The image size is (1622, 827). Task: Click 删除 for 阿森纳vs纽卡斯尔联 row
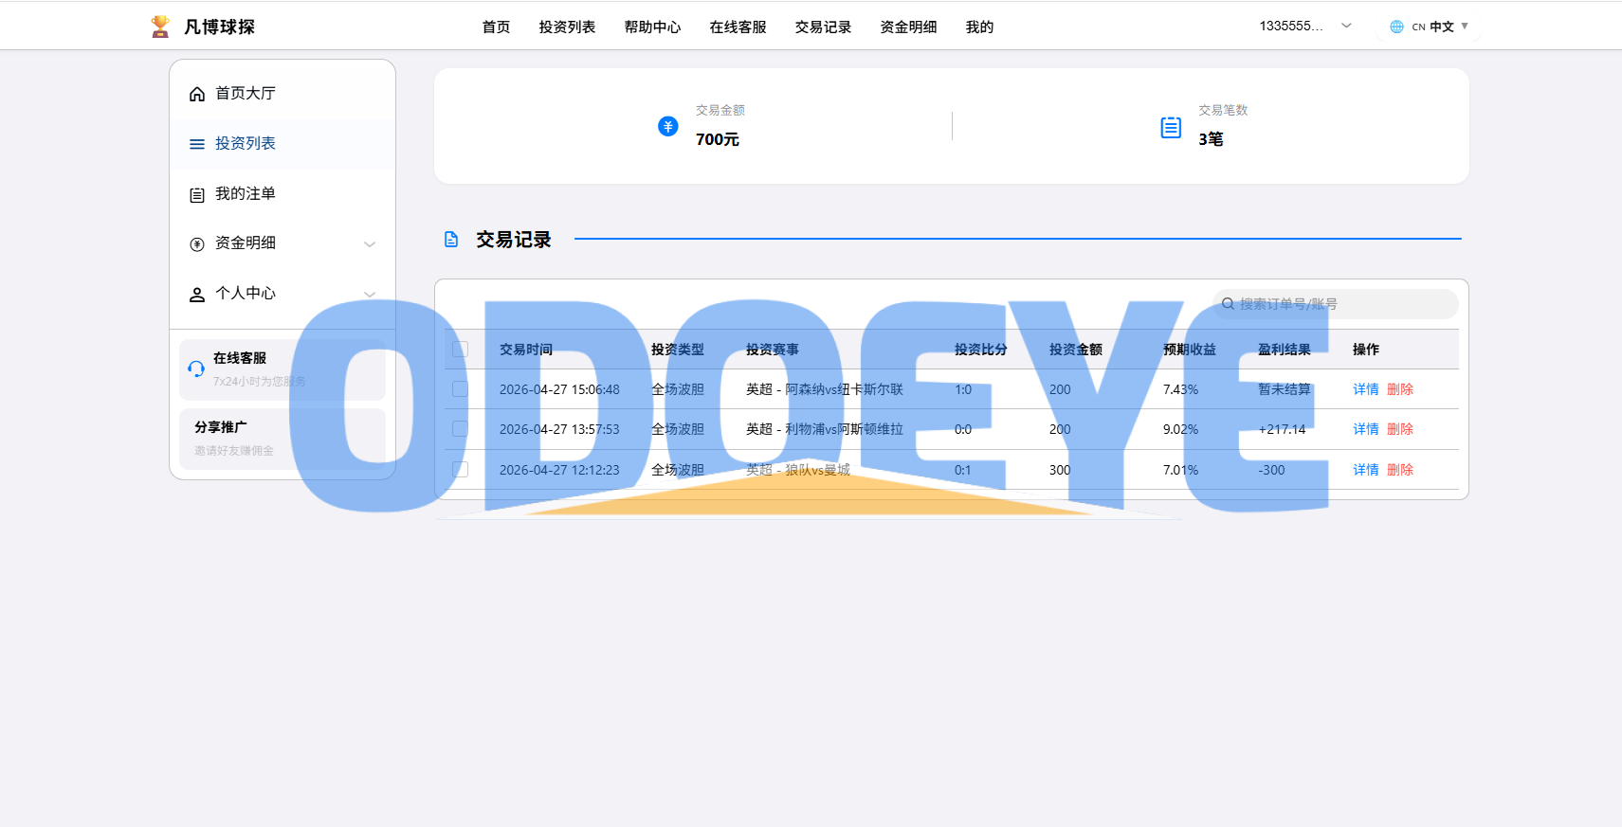[1400, 389]
